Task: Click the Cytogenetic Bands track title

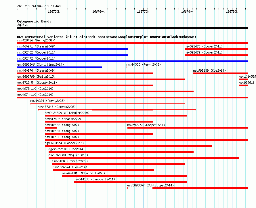Action: 34,21
